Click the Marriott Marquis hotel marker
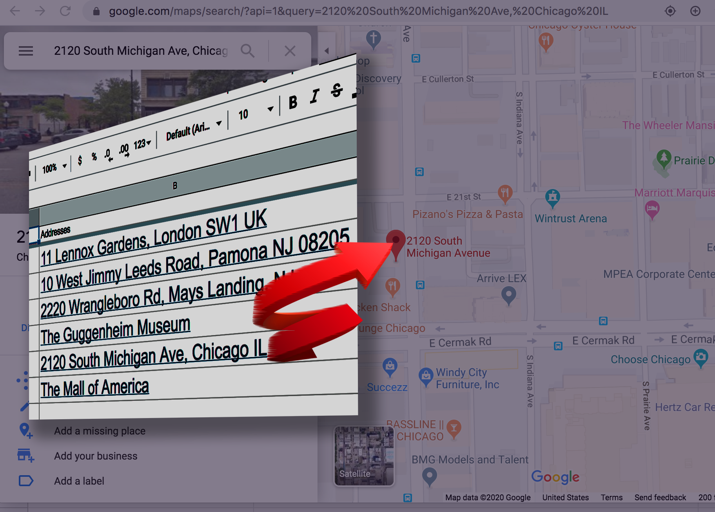 [652, 209]
